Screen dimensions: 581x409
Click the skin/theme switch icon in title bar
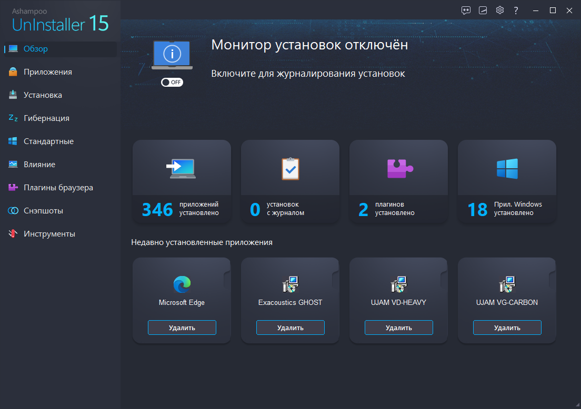(483, 11)
